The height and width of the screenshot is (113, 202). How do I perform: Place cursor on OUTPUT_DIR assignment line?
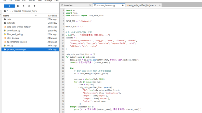click(74, 27)
